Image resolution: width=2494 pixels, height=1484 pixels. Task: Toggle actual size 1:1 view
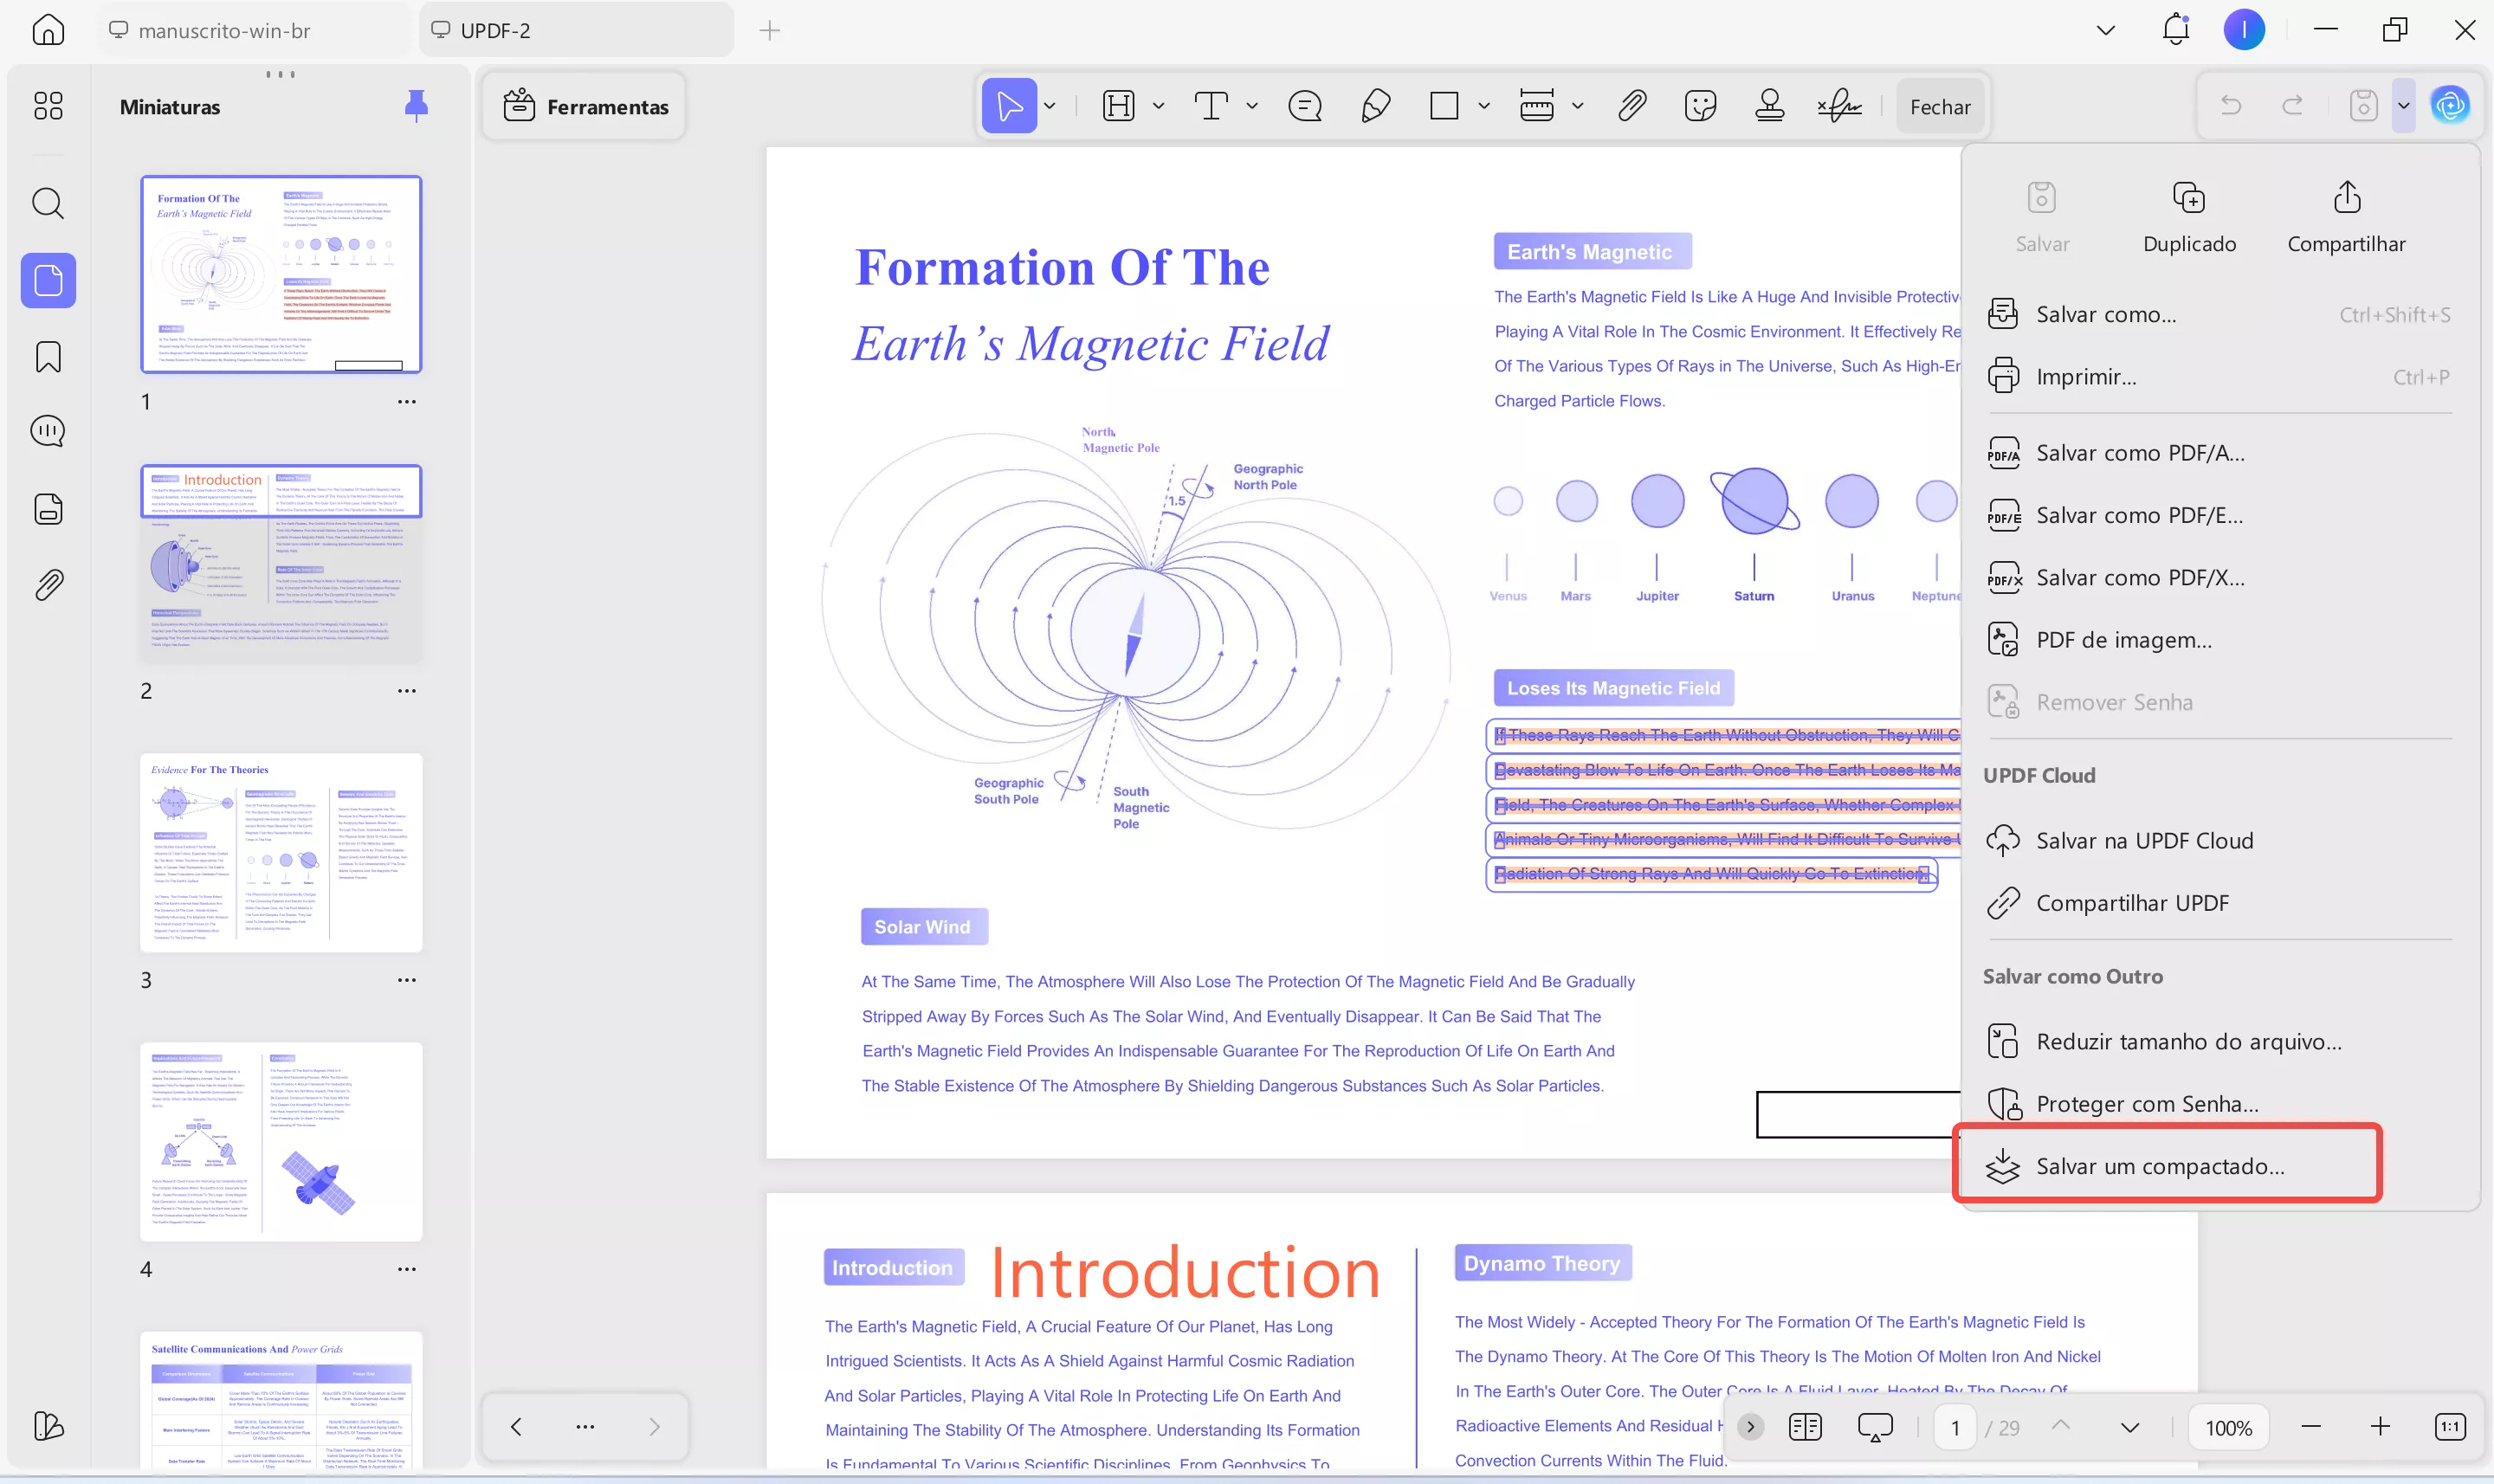point(2449,1427)
